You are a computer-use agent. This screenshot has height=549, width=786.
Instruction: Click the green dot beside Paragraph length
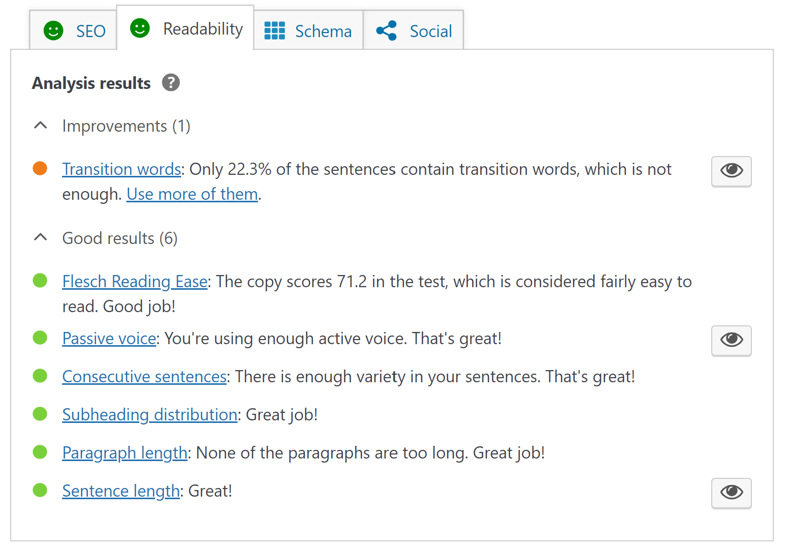coord(40,451)
